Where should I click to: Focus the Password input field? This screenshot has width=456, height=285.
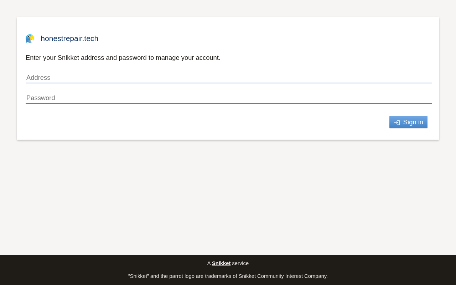[229, 98]
